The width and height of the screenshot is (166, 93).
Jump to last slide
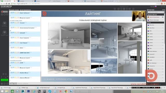point(130,9)
